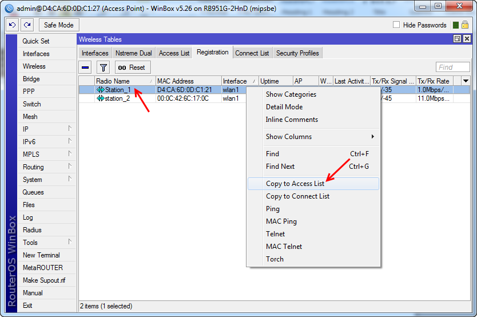Open MetaROUTER in the sidebar
The image size is (477, 317).
pyautogui.click(x=47, y=268)
